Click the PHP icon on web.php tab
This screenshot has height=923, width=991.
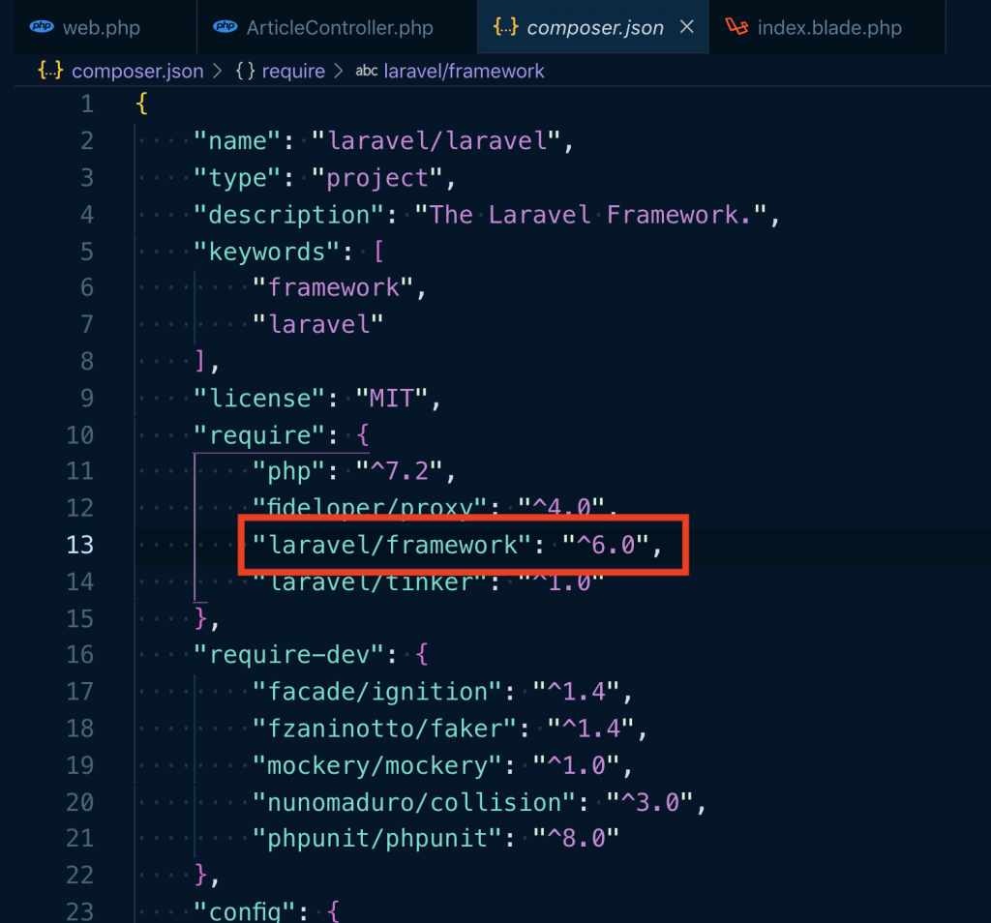[x=42, y=26]
